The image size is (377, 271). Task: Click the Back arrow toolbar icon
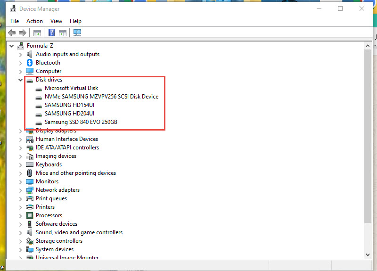(12, 33)
